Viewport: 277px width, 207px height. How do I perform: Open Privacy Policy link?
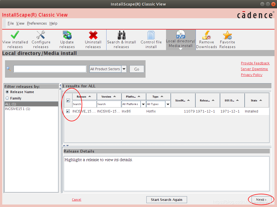point(252,75)
